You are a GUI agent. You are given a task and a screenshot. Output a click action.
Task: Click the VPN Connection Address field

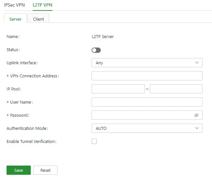point(147,76)
